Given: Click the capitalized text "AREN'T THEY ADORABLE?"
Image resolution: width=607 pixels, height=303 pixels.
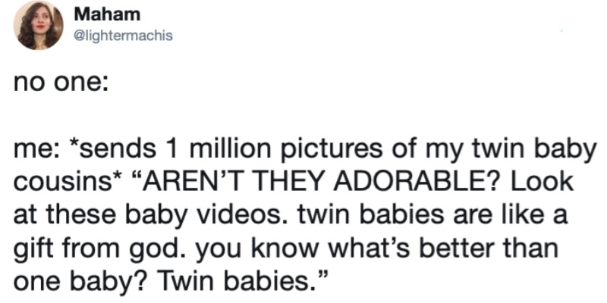Looking at the screenshot, I should [x=313, y=183].
